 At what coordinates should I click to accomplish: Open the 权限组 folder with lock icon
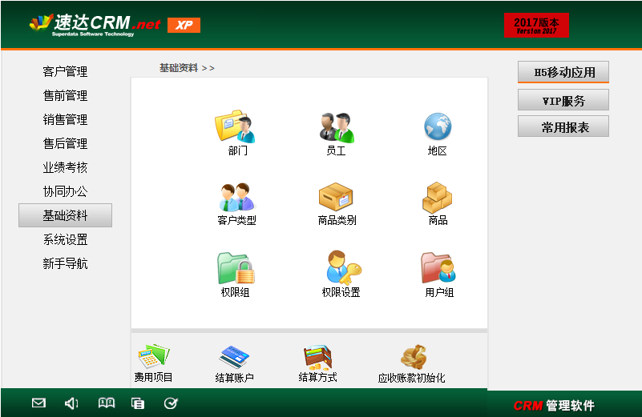(236, 268)
